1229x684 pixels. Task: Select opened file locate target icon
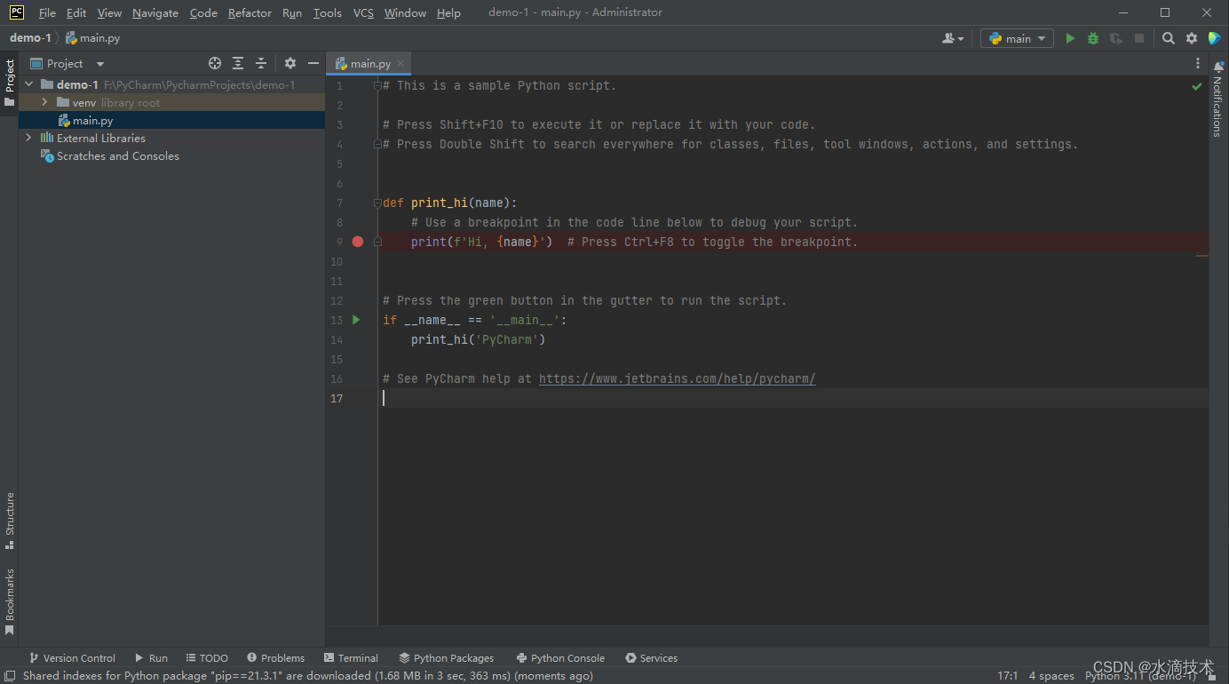tap(215, 63)
